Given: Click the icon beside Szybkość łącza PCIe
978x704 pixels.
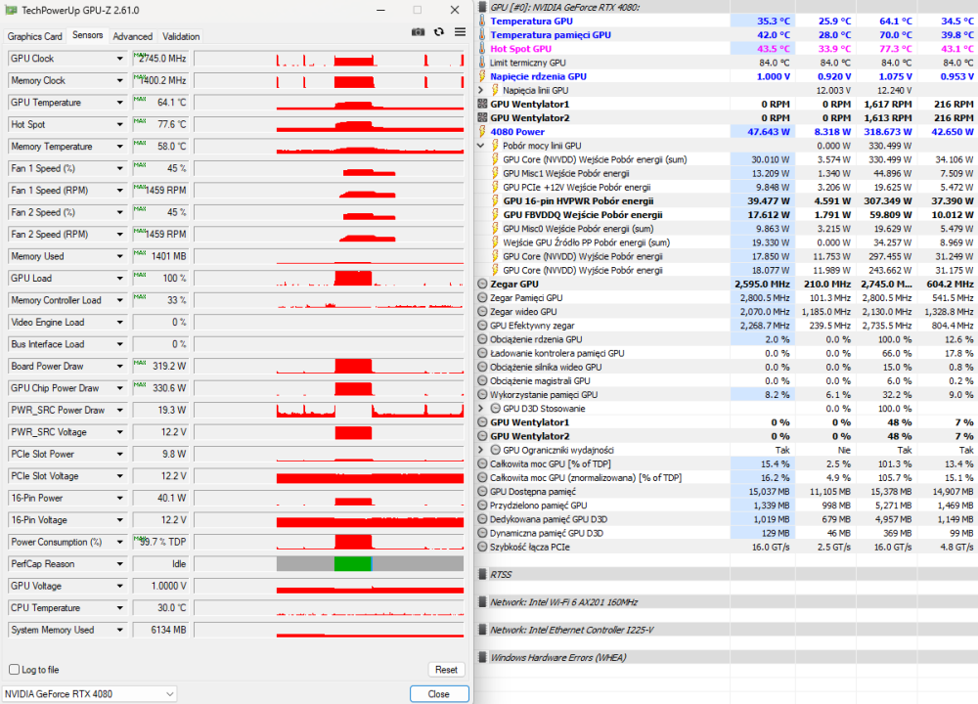Looking at the screenshot, I should [482, 547].
